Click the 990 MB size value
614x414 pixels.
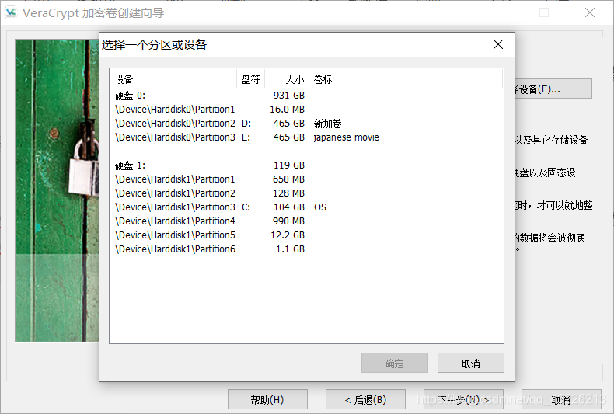(x=288, y=221)
